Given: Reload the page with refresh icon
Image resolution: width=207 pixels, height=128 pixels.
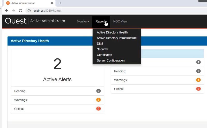Looking at the screenshot, I should pyautogui.click(x=20, y=11).
